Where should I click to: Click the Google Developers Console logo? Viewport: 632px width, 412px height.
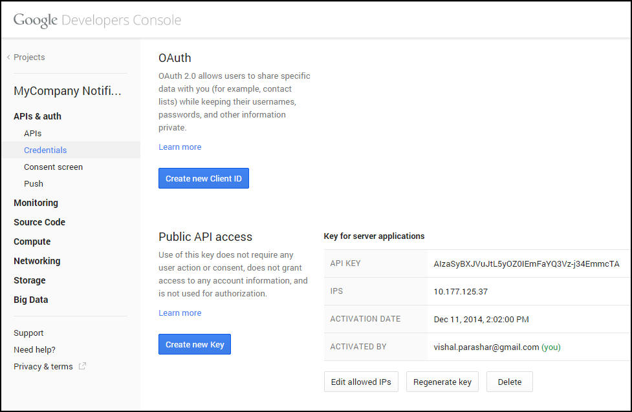[97, 20]
